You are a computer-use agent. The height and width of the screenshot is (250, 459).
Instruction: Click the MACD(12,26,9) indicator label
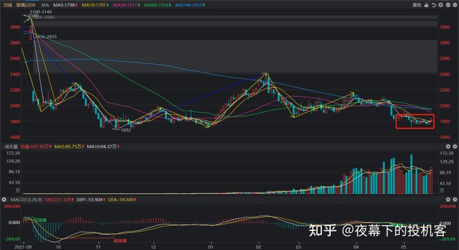(x=26, y=200)
